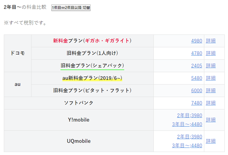Select the 4780 price link
This screenshot has width=228, height=155.
(196, 53)
